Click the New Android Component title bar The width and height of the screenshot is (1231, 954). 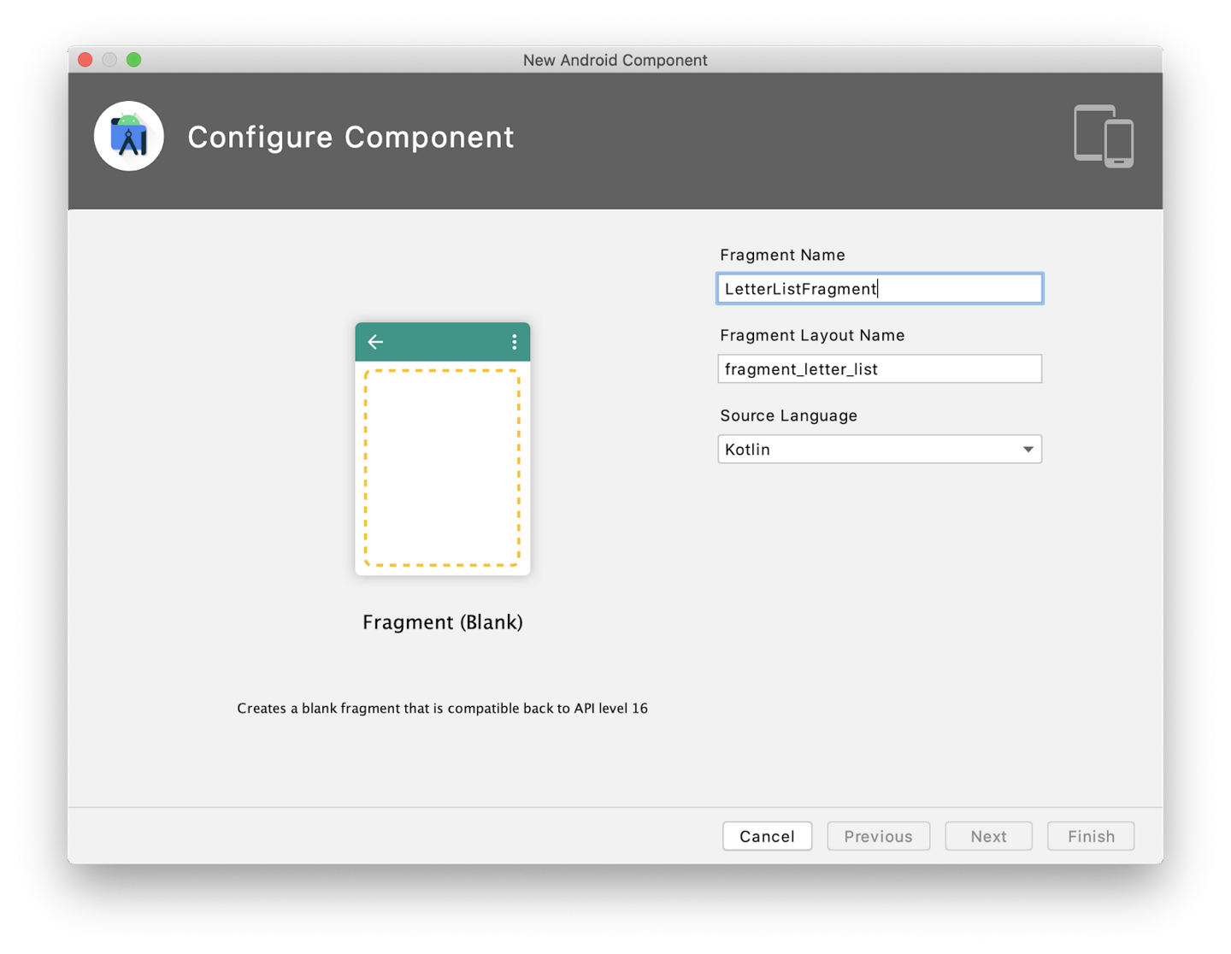[x=615, y=60]
